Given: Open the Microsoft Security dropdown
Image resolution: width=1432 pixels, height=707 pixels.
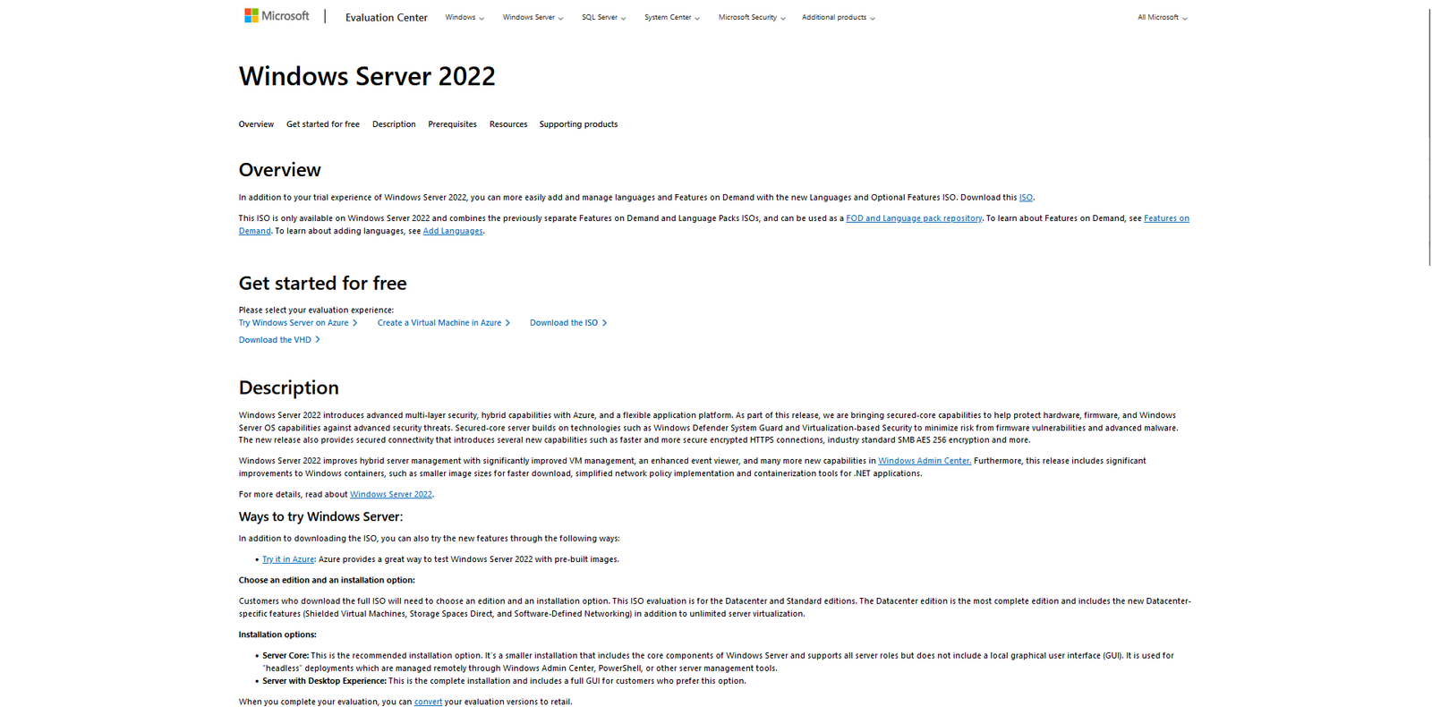Looking at the screenshot, I should click(752, 17).
